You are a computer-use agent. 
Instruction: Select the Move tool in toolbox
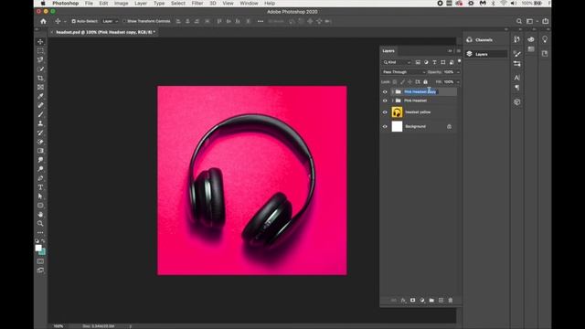pos(40,42)
